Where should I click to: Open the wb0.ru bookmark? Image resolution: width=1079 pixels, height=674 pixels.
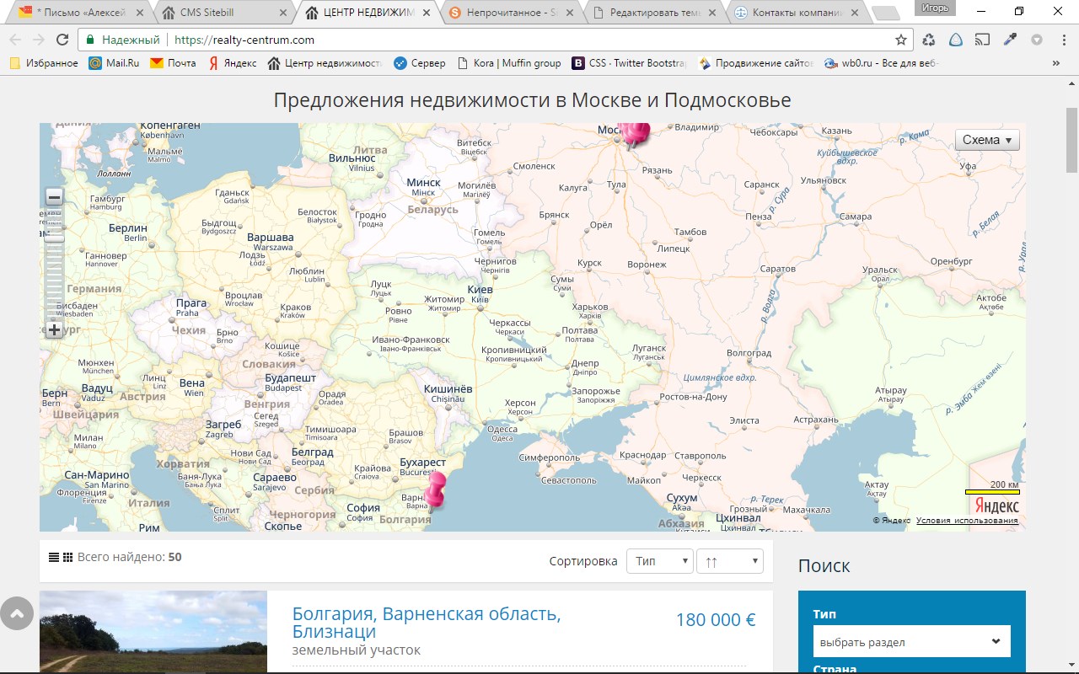[882, 63]
